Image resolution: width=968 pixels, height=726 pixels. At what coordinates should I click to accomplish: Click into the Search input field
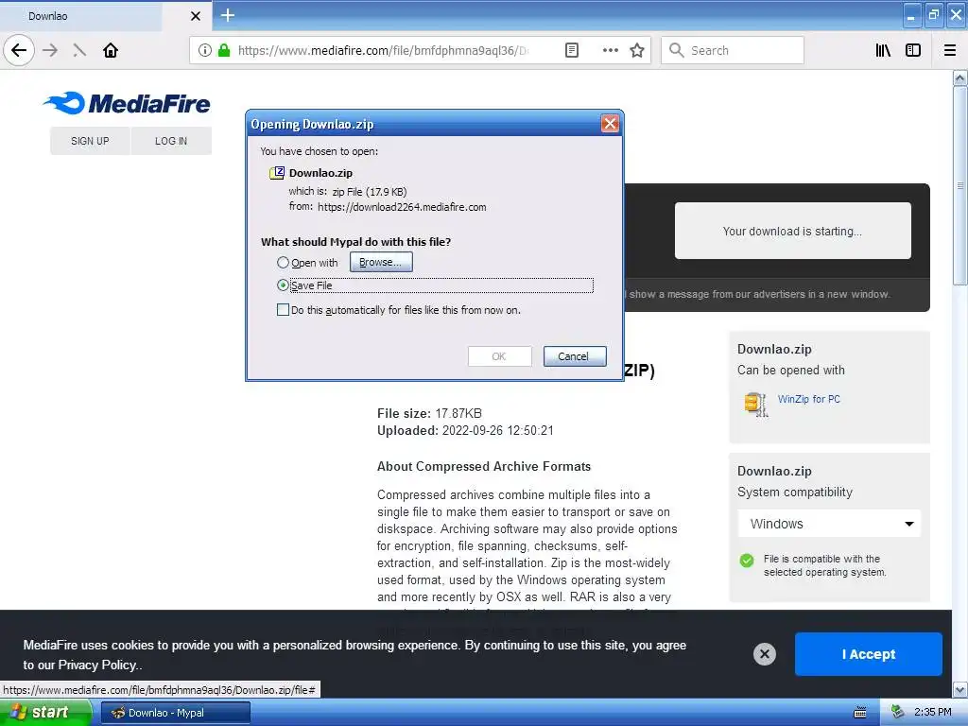(x=733, y=50)
